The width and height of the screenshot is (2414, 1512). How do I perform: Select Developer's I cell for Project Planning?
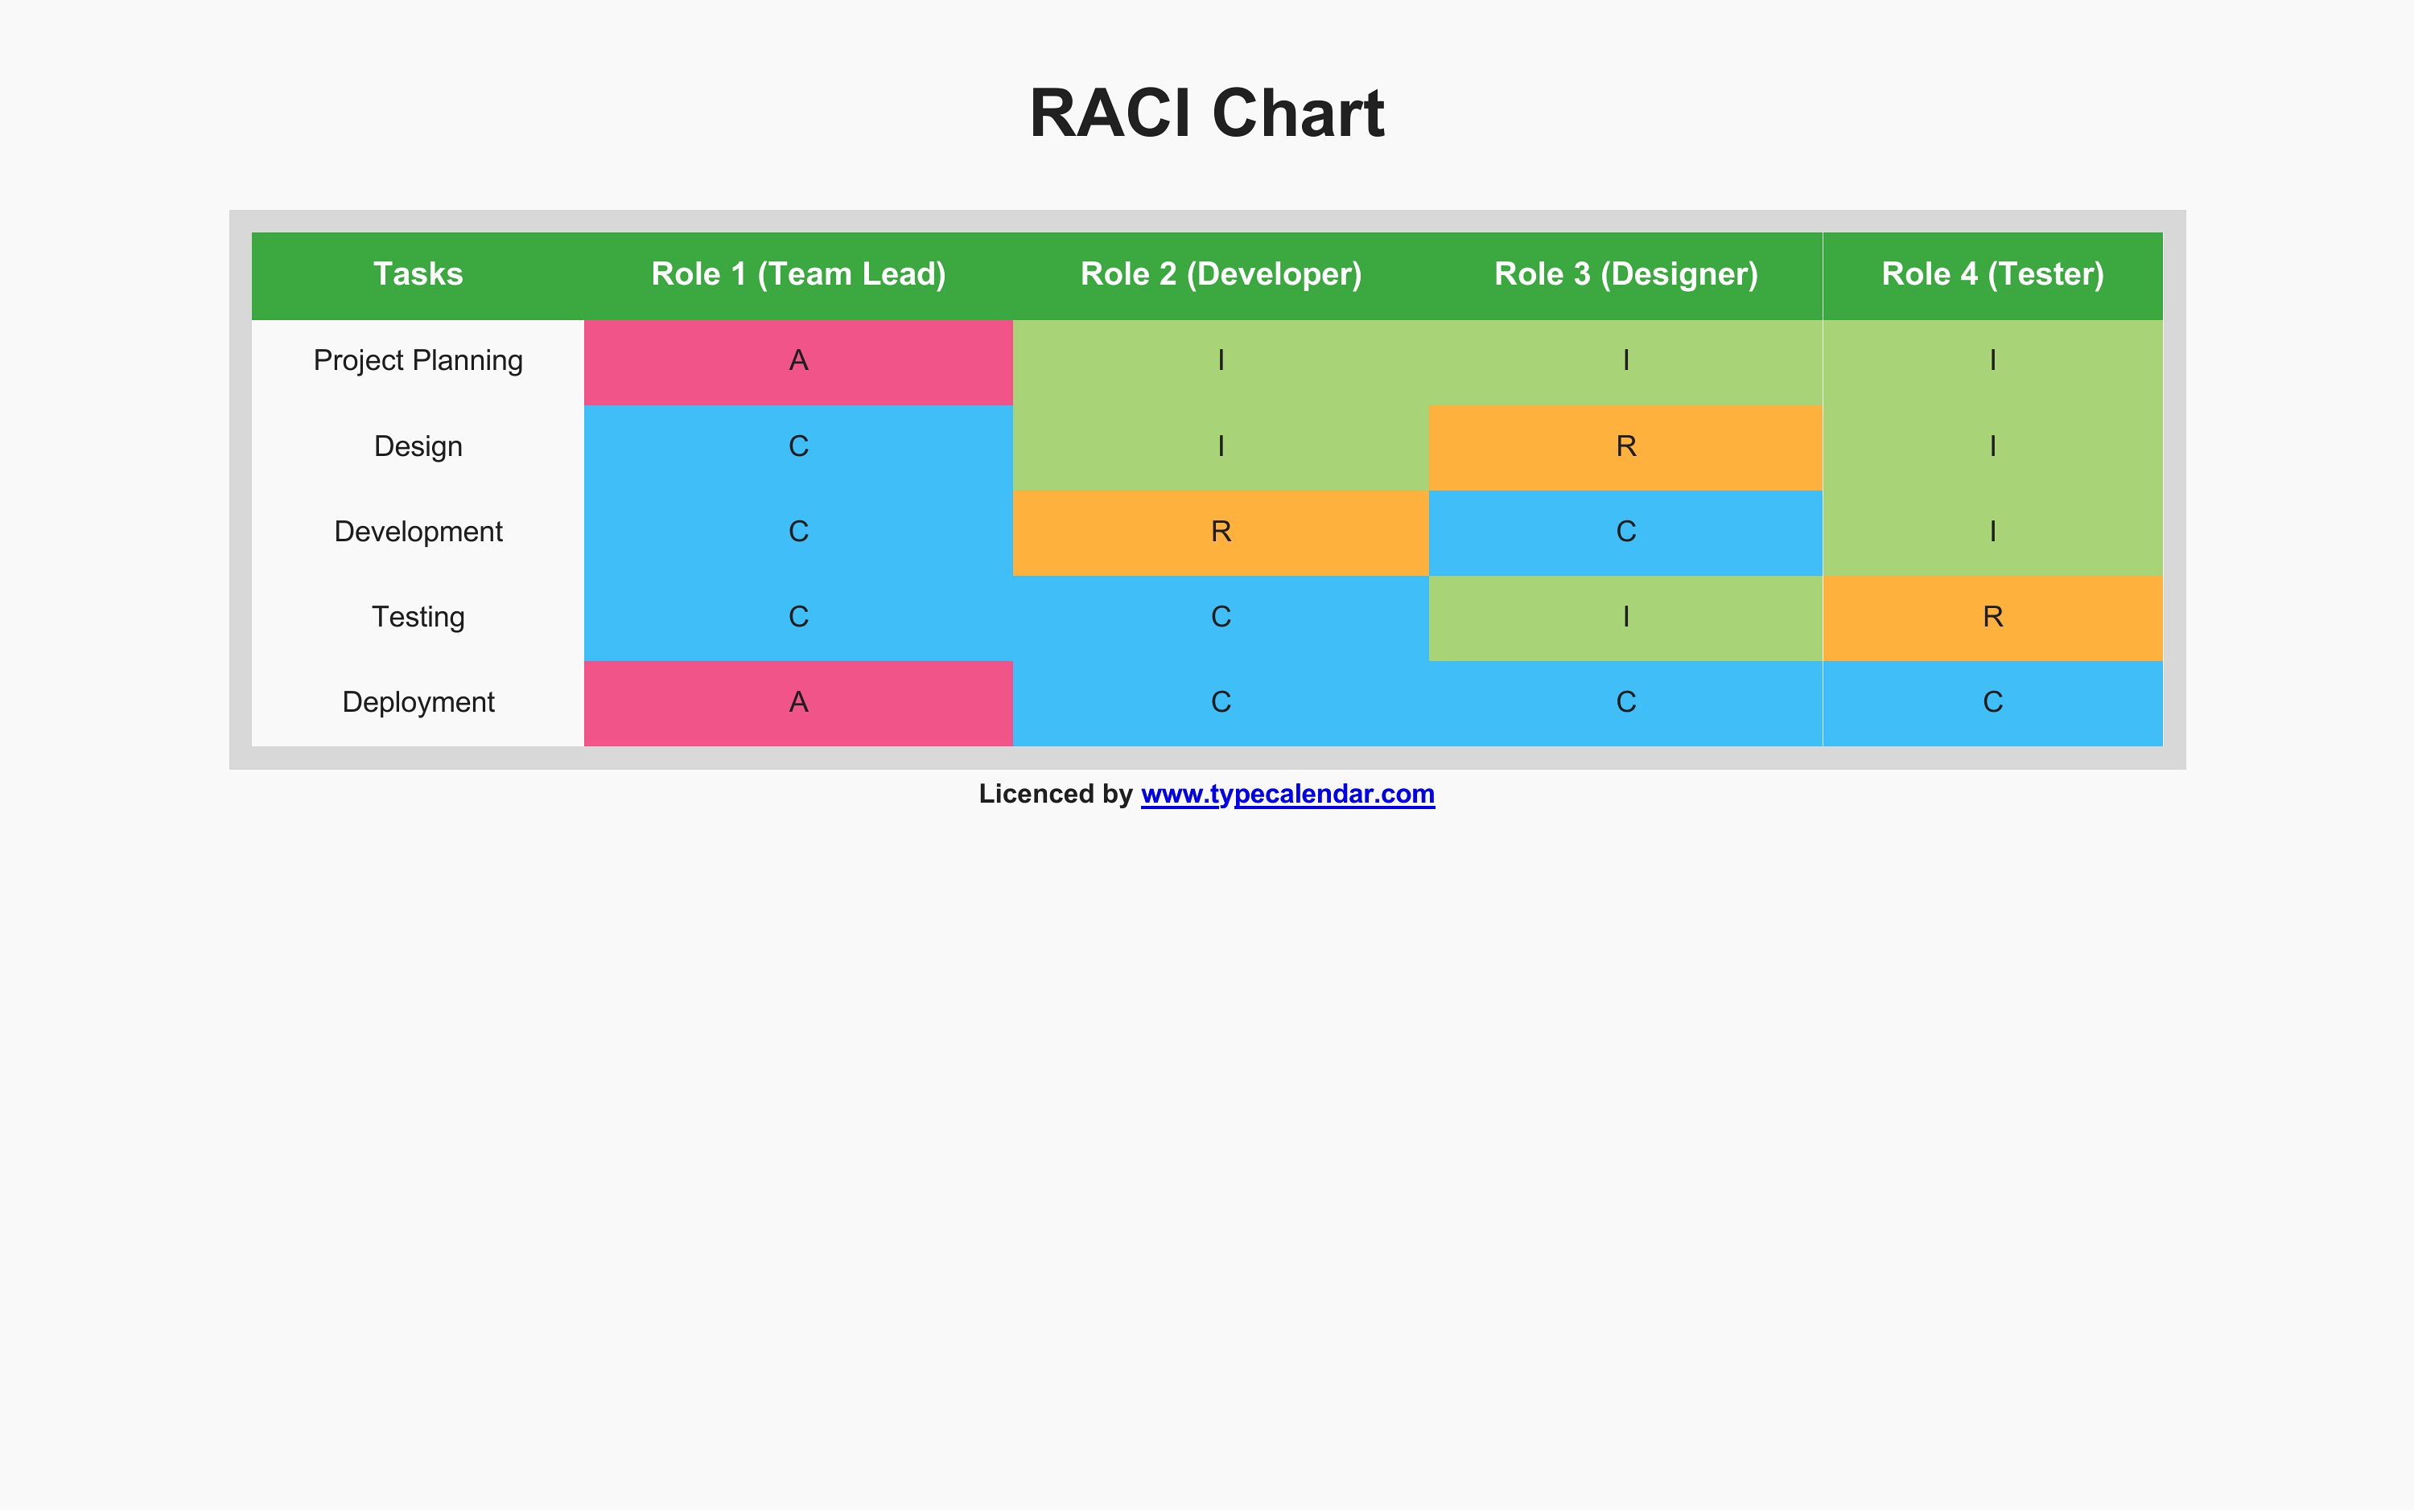coord(1221,362)
